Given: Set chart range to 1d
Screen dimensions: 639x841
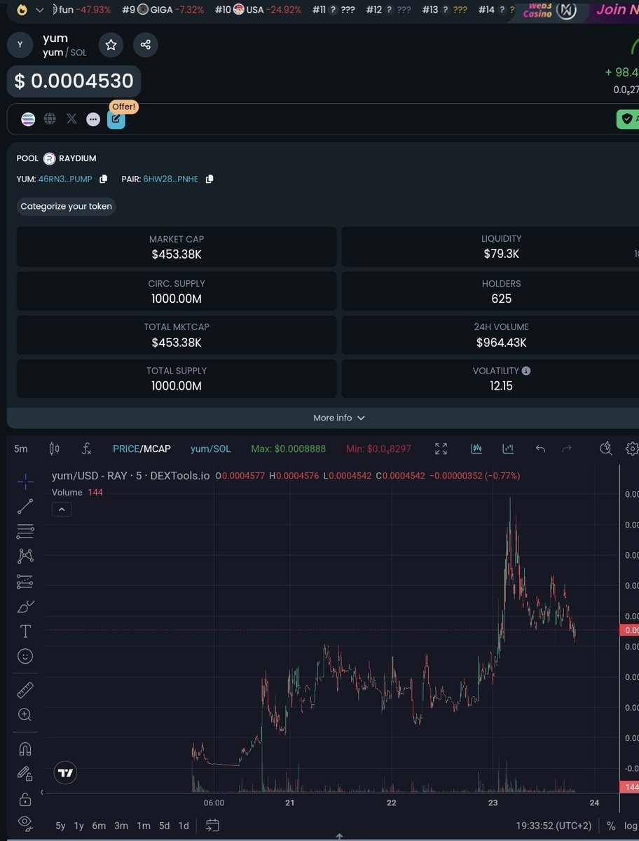Looking at the screenshot, I should 184,826.
